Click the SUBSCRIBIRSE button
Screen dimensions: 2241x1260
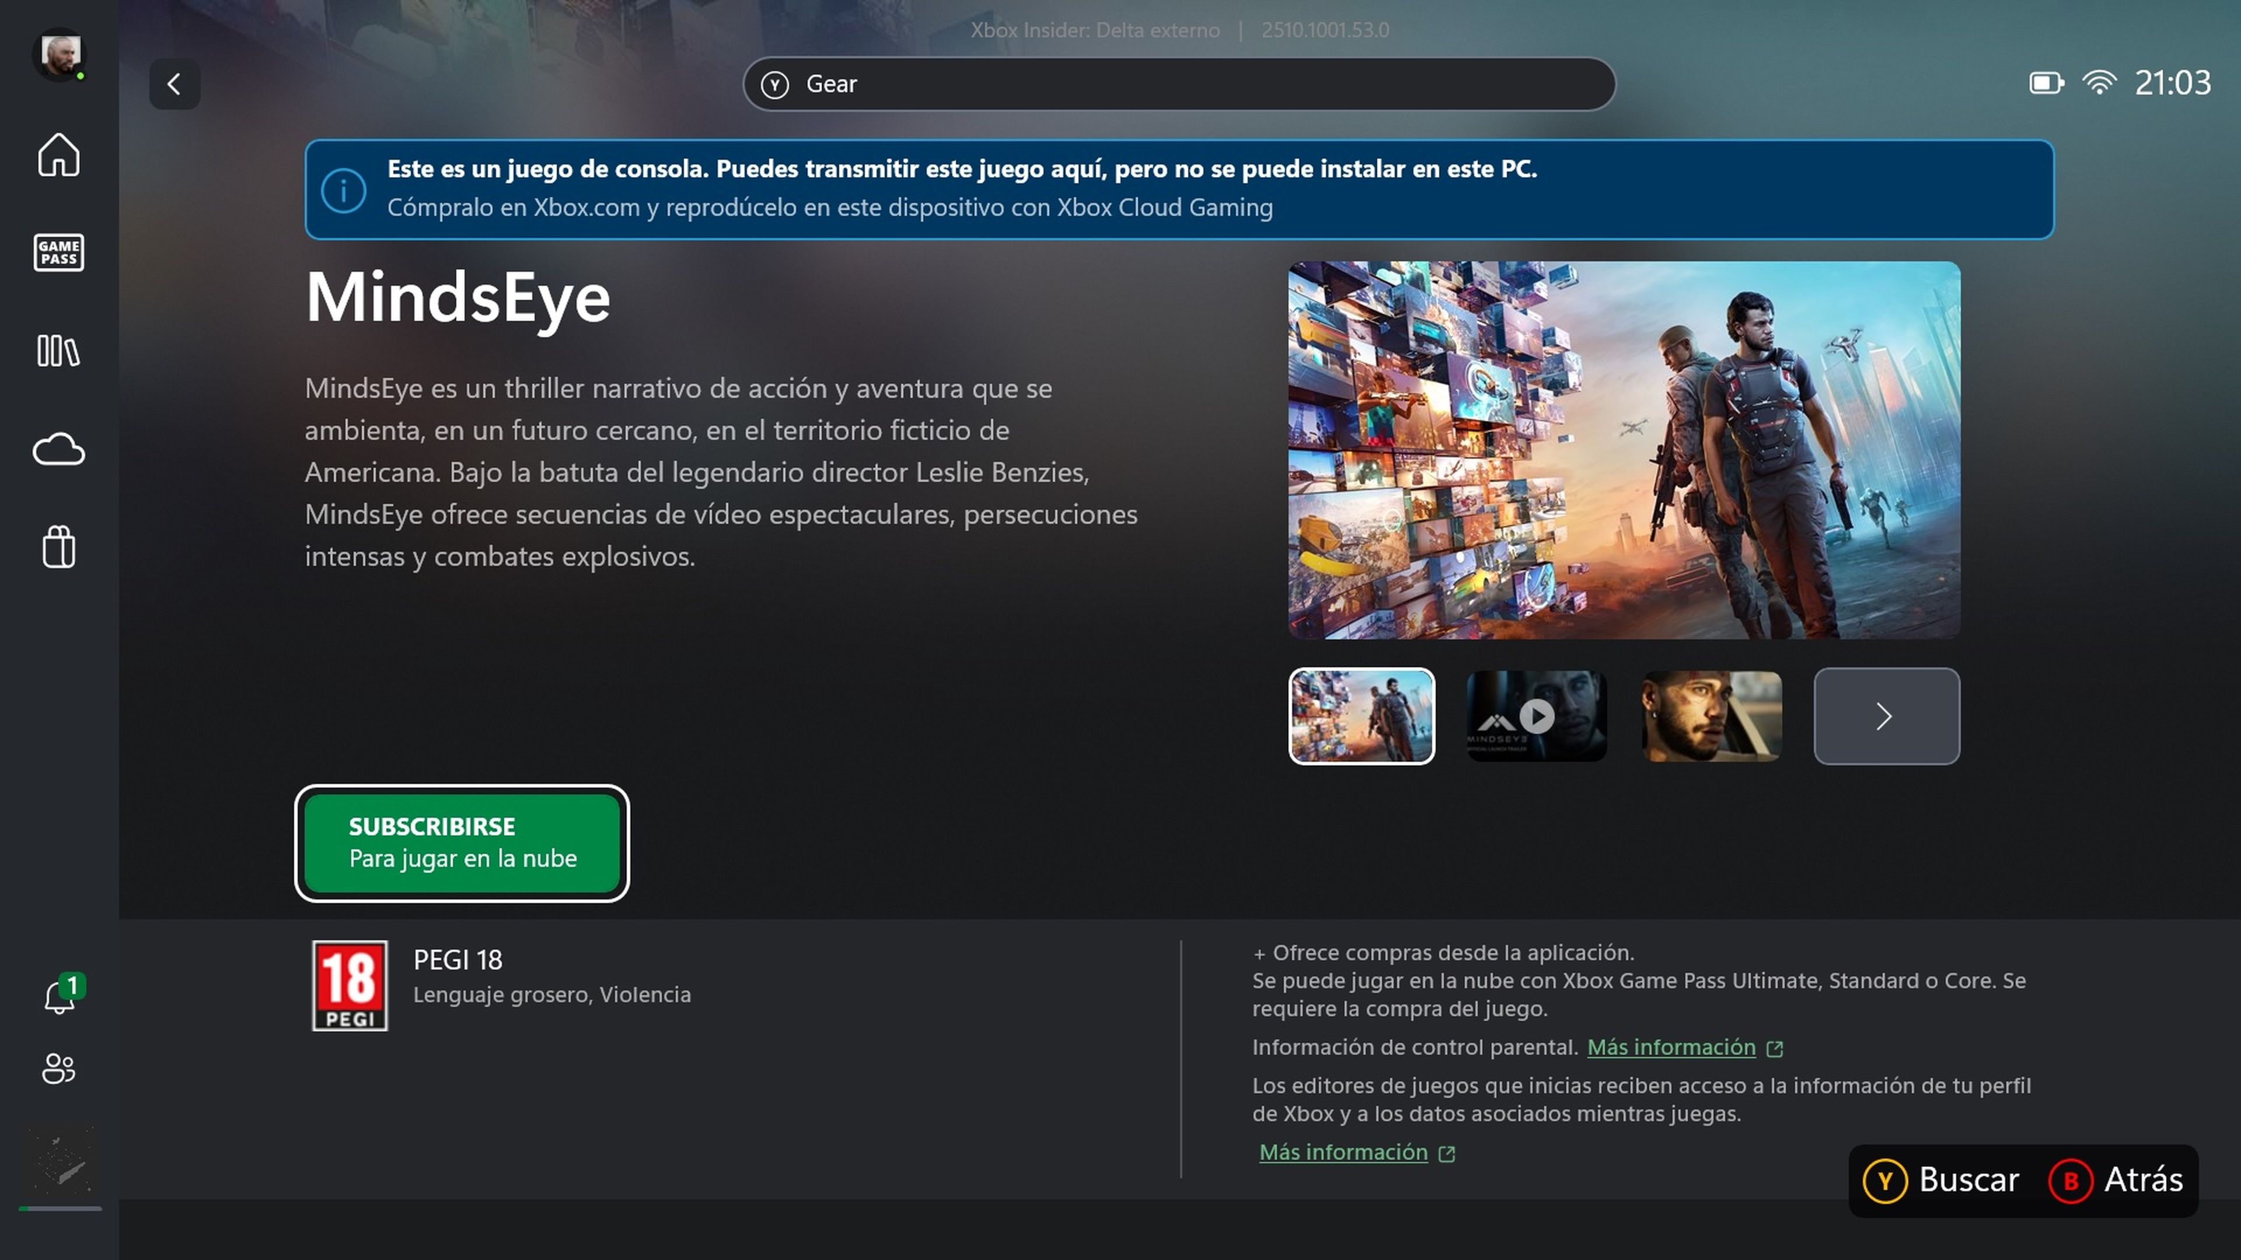coord(461,842)
